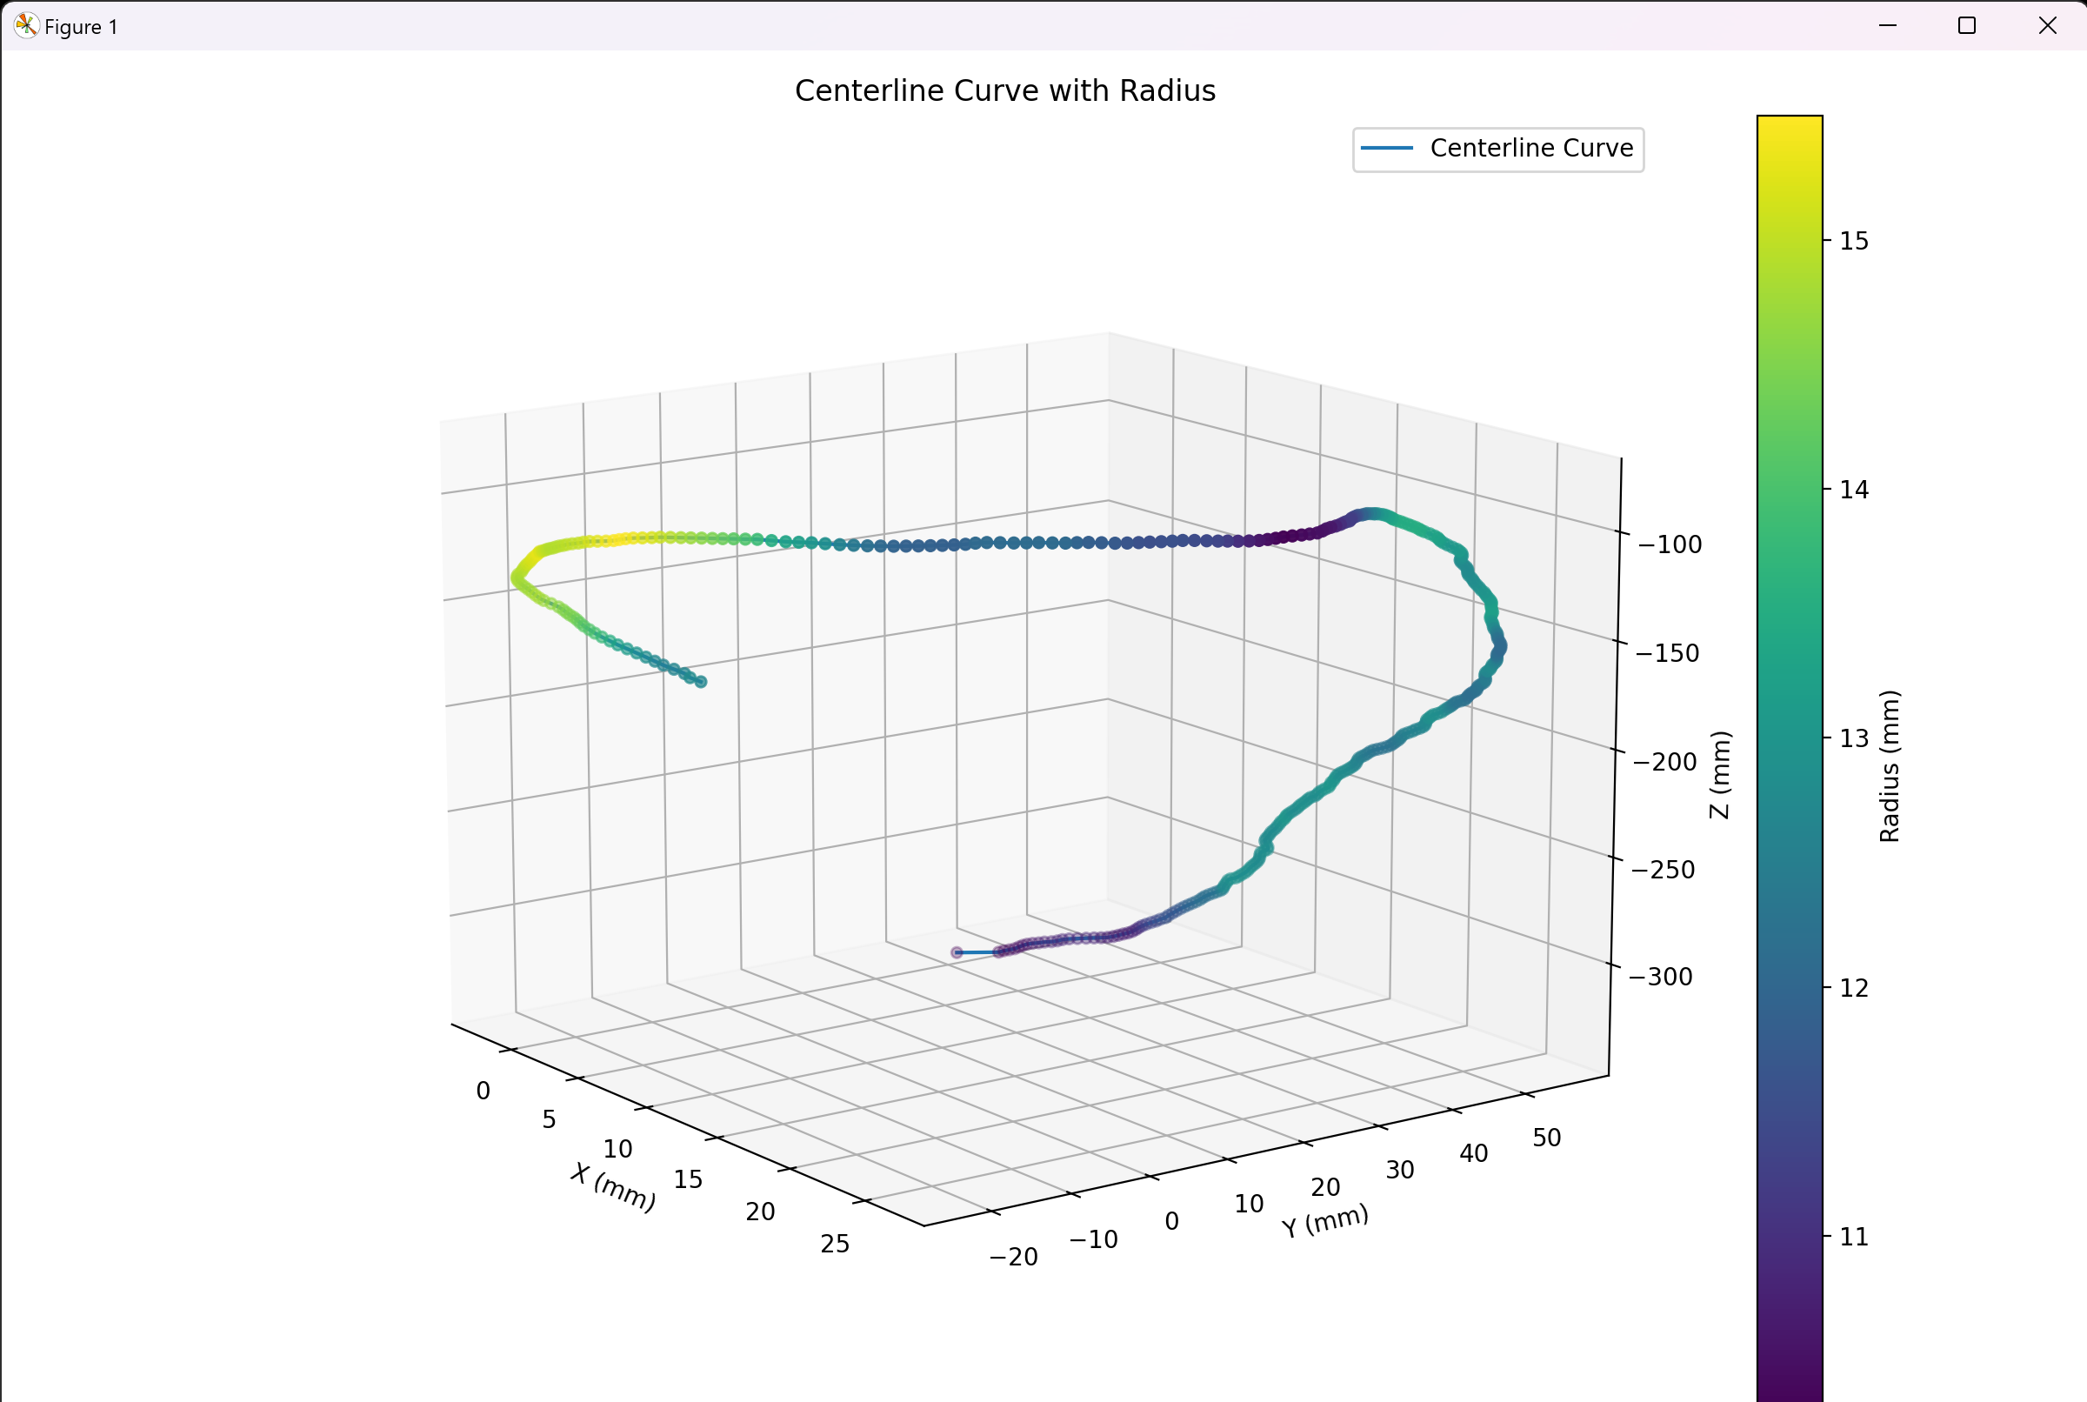Click the Z axis tick −100
This screenshot has height=1402, width=2087.
[x=1670, y=544]
